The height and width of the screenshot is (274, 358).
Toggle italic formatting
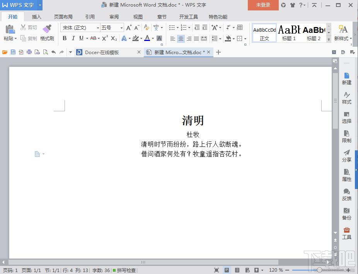[72, 38]
